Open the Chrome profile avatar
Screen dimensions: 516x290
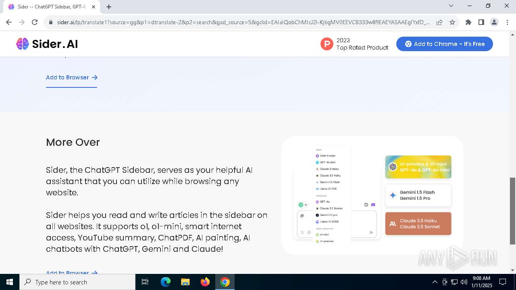(494, 22)
